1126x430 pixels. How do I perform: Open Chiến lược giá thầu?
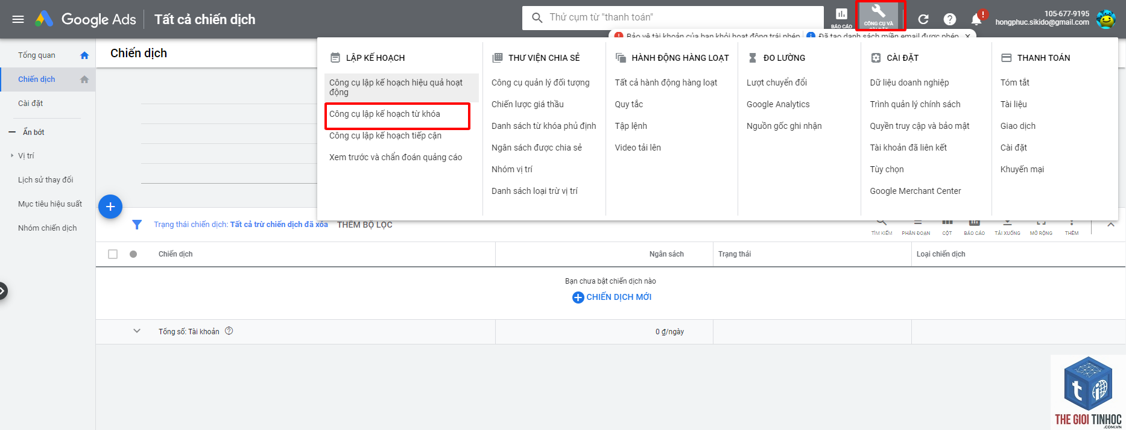point(528,104)
